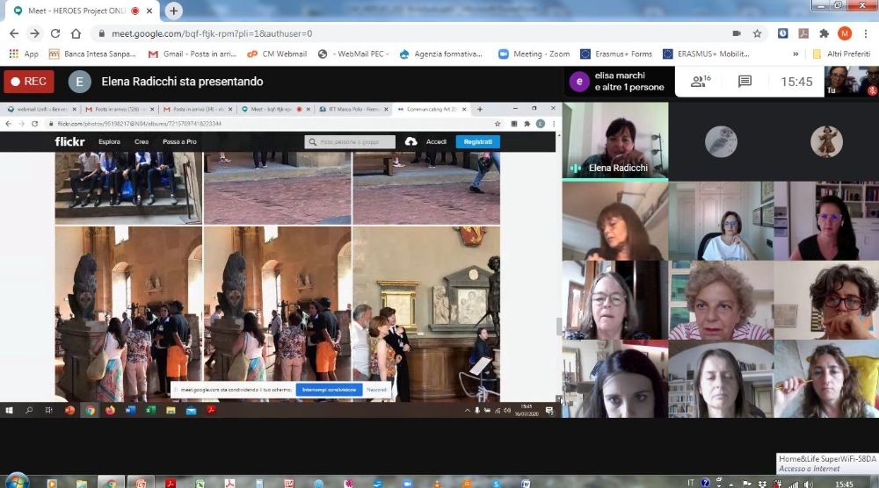Bookmark this page with the star icon
Screen dimensions: 879x488
click(757, 33)
